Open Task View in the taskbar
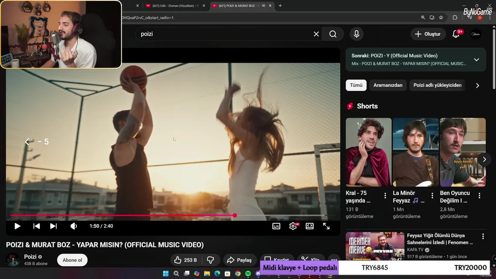The width and height of the screenshot is (496, 279). [186, 274]
